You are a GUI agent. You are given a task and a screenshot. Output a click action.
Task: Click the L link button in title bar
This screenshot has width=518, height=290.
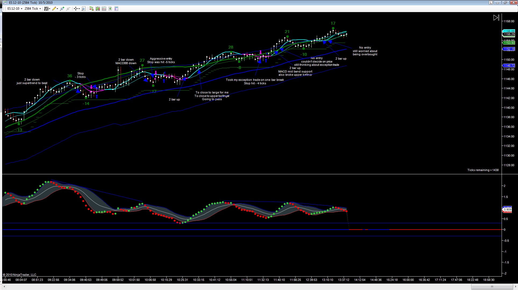pos(491,3)
